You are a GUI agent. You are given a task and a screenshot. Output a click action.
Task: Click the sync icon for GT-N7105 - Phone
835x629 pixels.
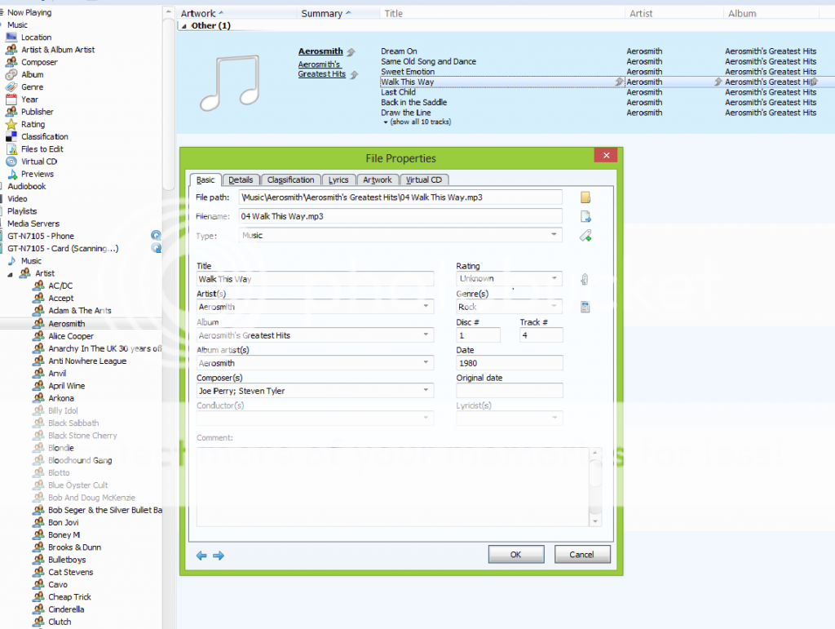tap(156, 236)
